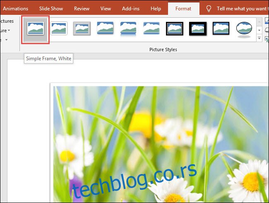Viewport: 269px width, 203px height.
Task: Open the Animations ribbon tab
Action: click(x=15, y=9)
